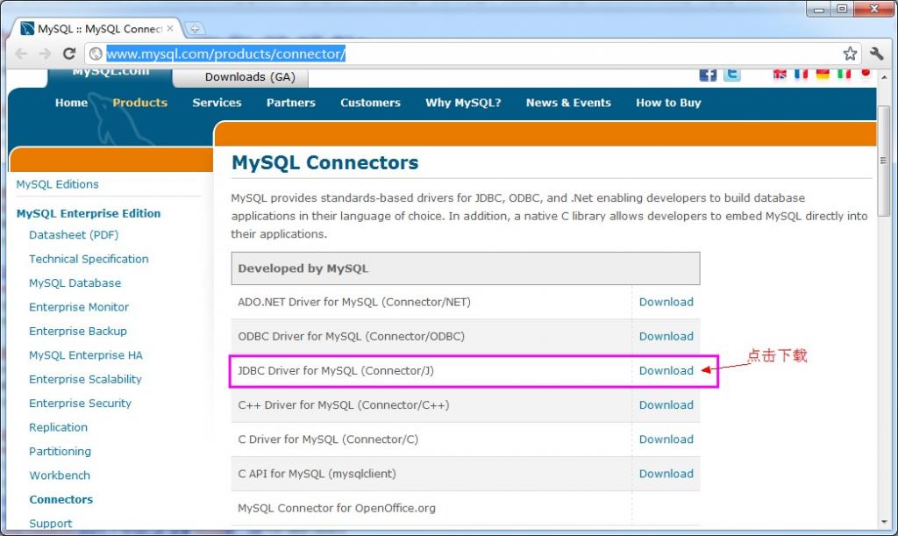Click "Developed by MySQL" table header

[466, 268]
